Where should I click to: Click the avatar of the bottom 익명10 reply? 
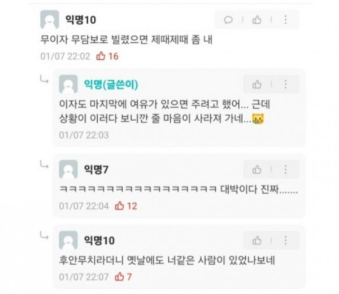68,240
